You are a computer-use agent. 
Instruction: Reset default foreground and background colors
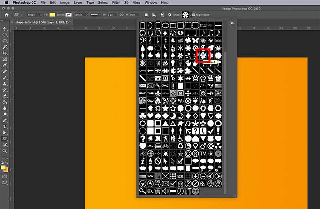(2, 163)
